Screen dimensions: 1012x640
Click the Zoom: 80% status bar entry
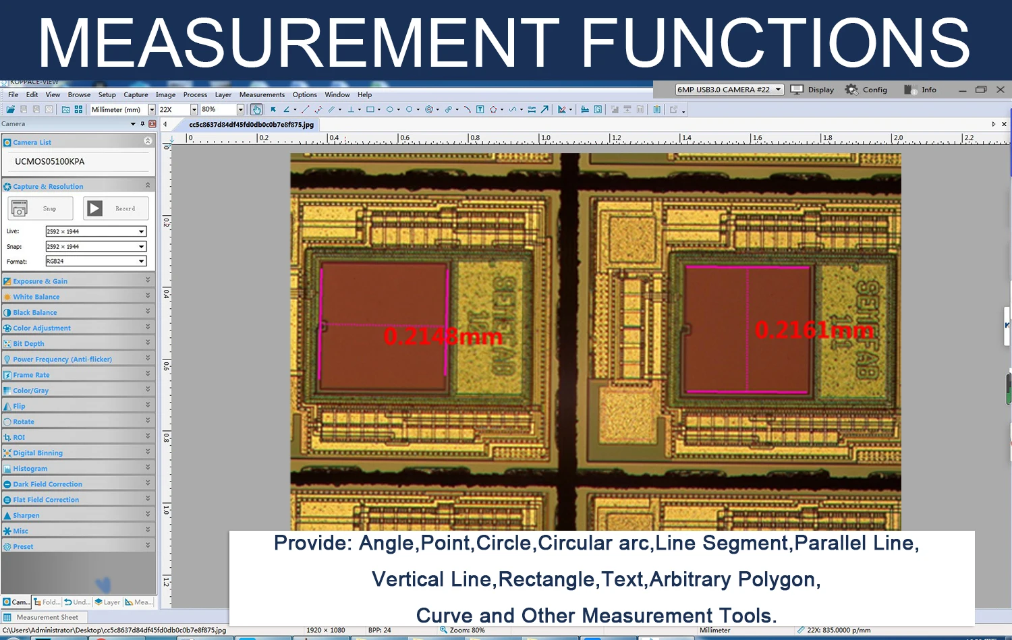(462, 631)
